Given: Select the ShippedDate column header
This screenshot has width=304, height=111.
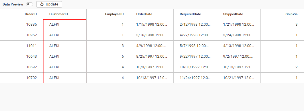Looking at the screenshot, I should click(x=239, y=14).
